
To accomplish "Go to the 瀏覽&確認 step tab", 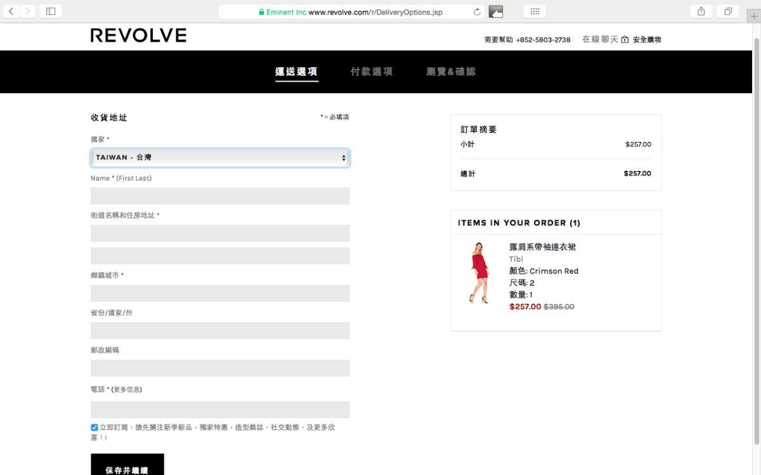I will tap(451, 72).
